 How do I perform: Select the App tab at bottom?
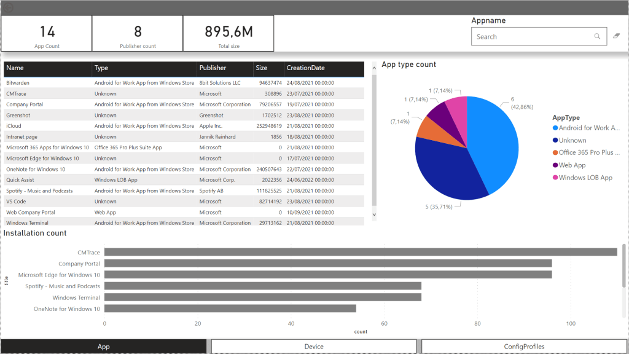coord(104,347)
